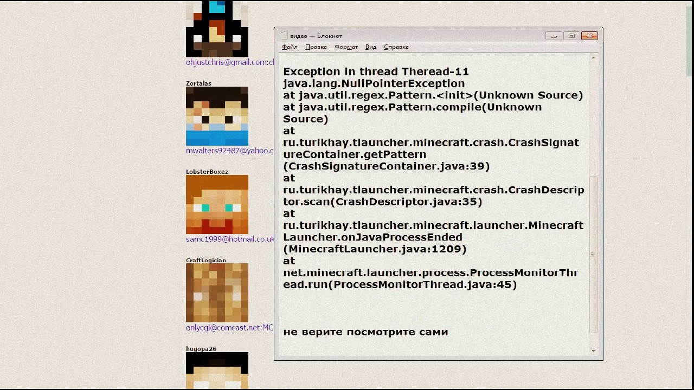This screenshot has width=694, height=390.
Task: Close the Notepad window
Action: [x=589, y=36]
